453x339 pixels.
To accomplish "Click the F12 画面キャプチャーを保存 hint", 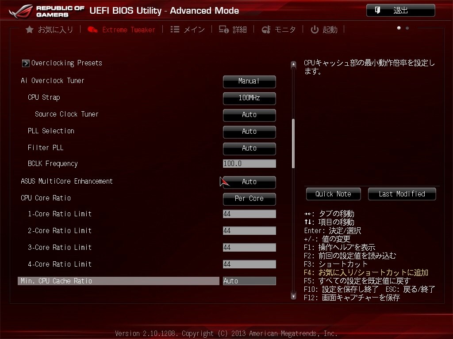I will [x=352, y=298].
